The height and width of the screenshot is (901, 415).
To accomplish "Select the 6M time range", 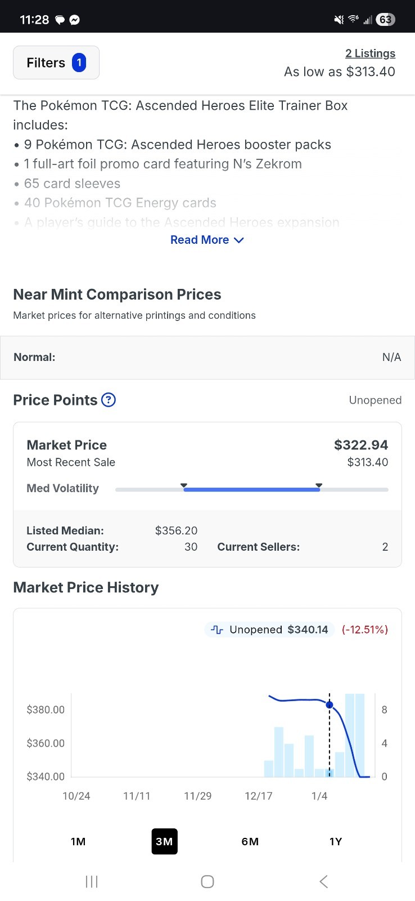I will tap(250, 841).
